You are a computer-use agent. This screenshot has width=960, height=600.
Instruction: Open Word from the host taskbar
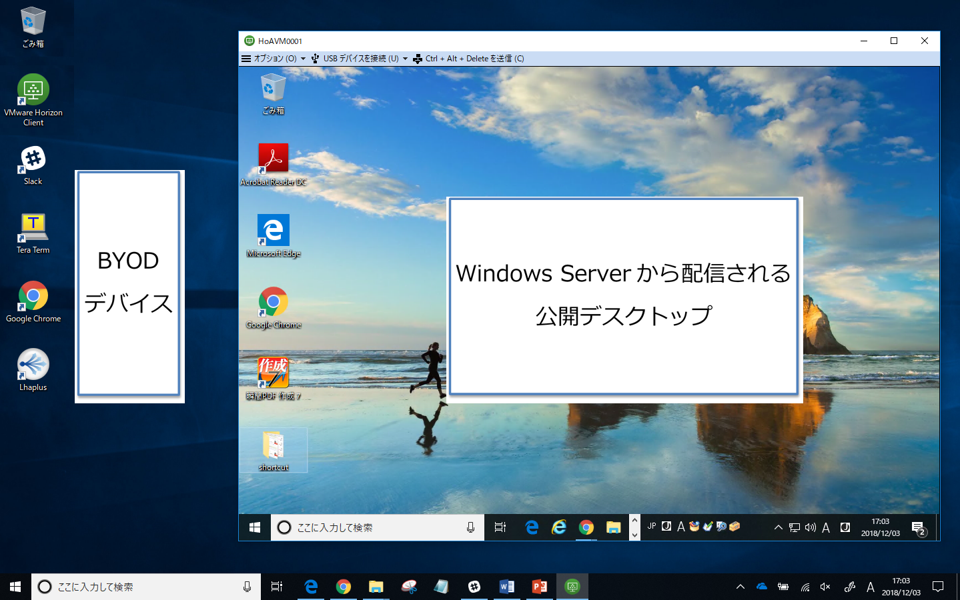click(506, 587)
